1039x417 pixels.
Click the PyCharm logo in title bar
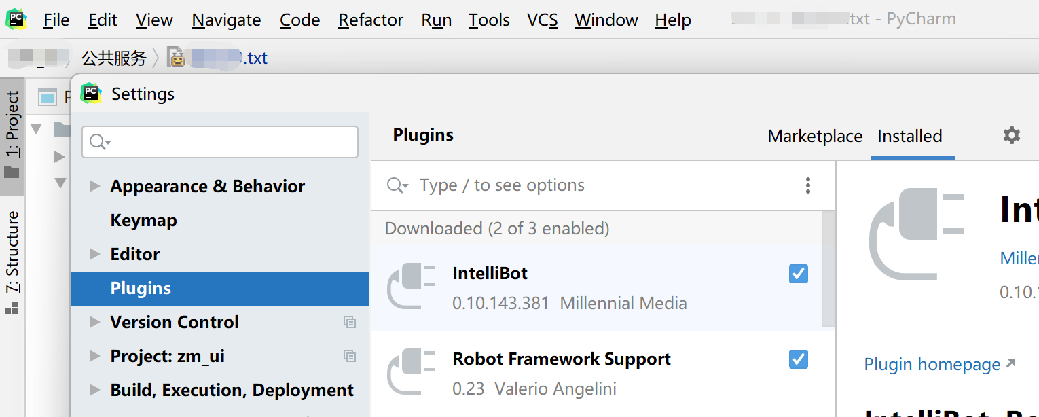coord(16,20)
